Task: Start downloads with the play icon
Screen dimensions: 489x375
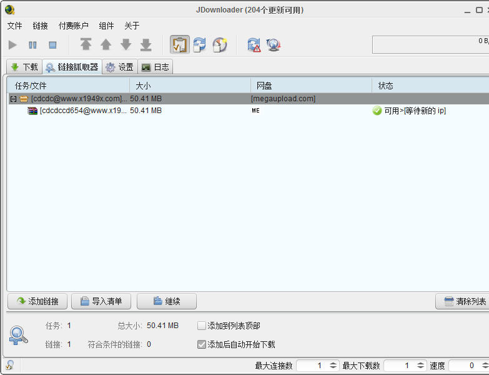Action: [12, 45]
